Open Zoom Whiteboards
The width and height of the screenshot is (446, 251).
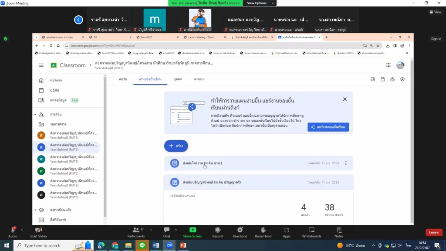click(311, 232)
